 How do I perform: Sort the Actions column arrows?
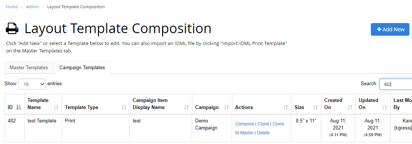click(286, 107)
